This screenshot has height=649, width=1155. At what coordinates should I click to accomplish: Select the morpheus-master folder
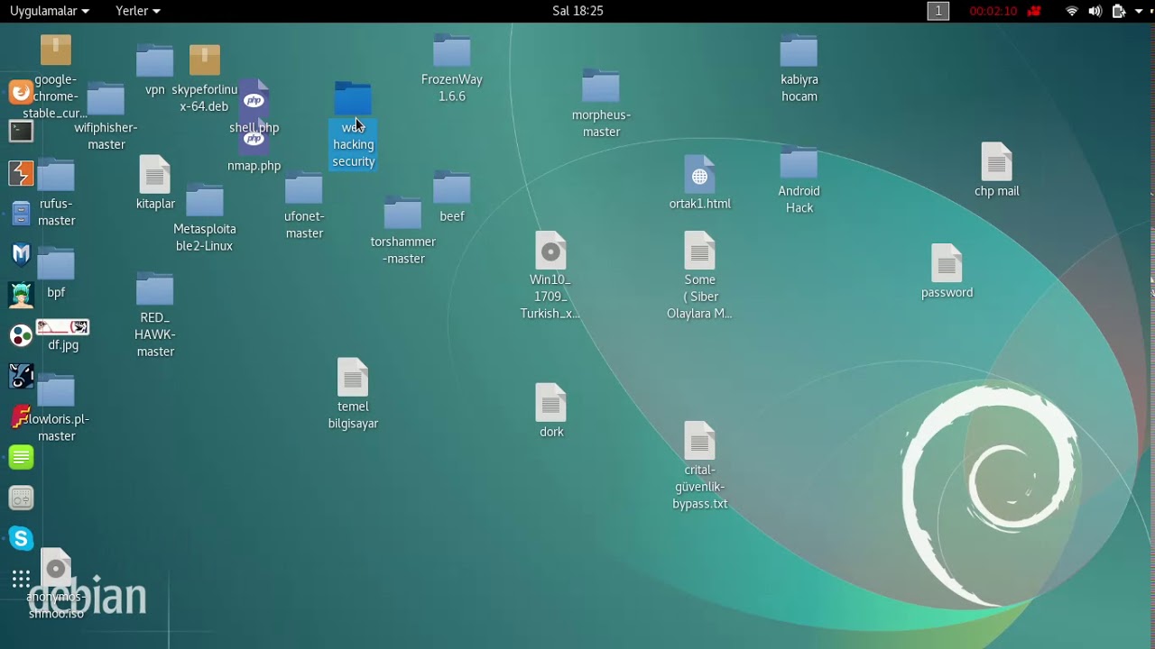coord(601,87)
